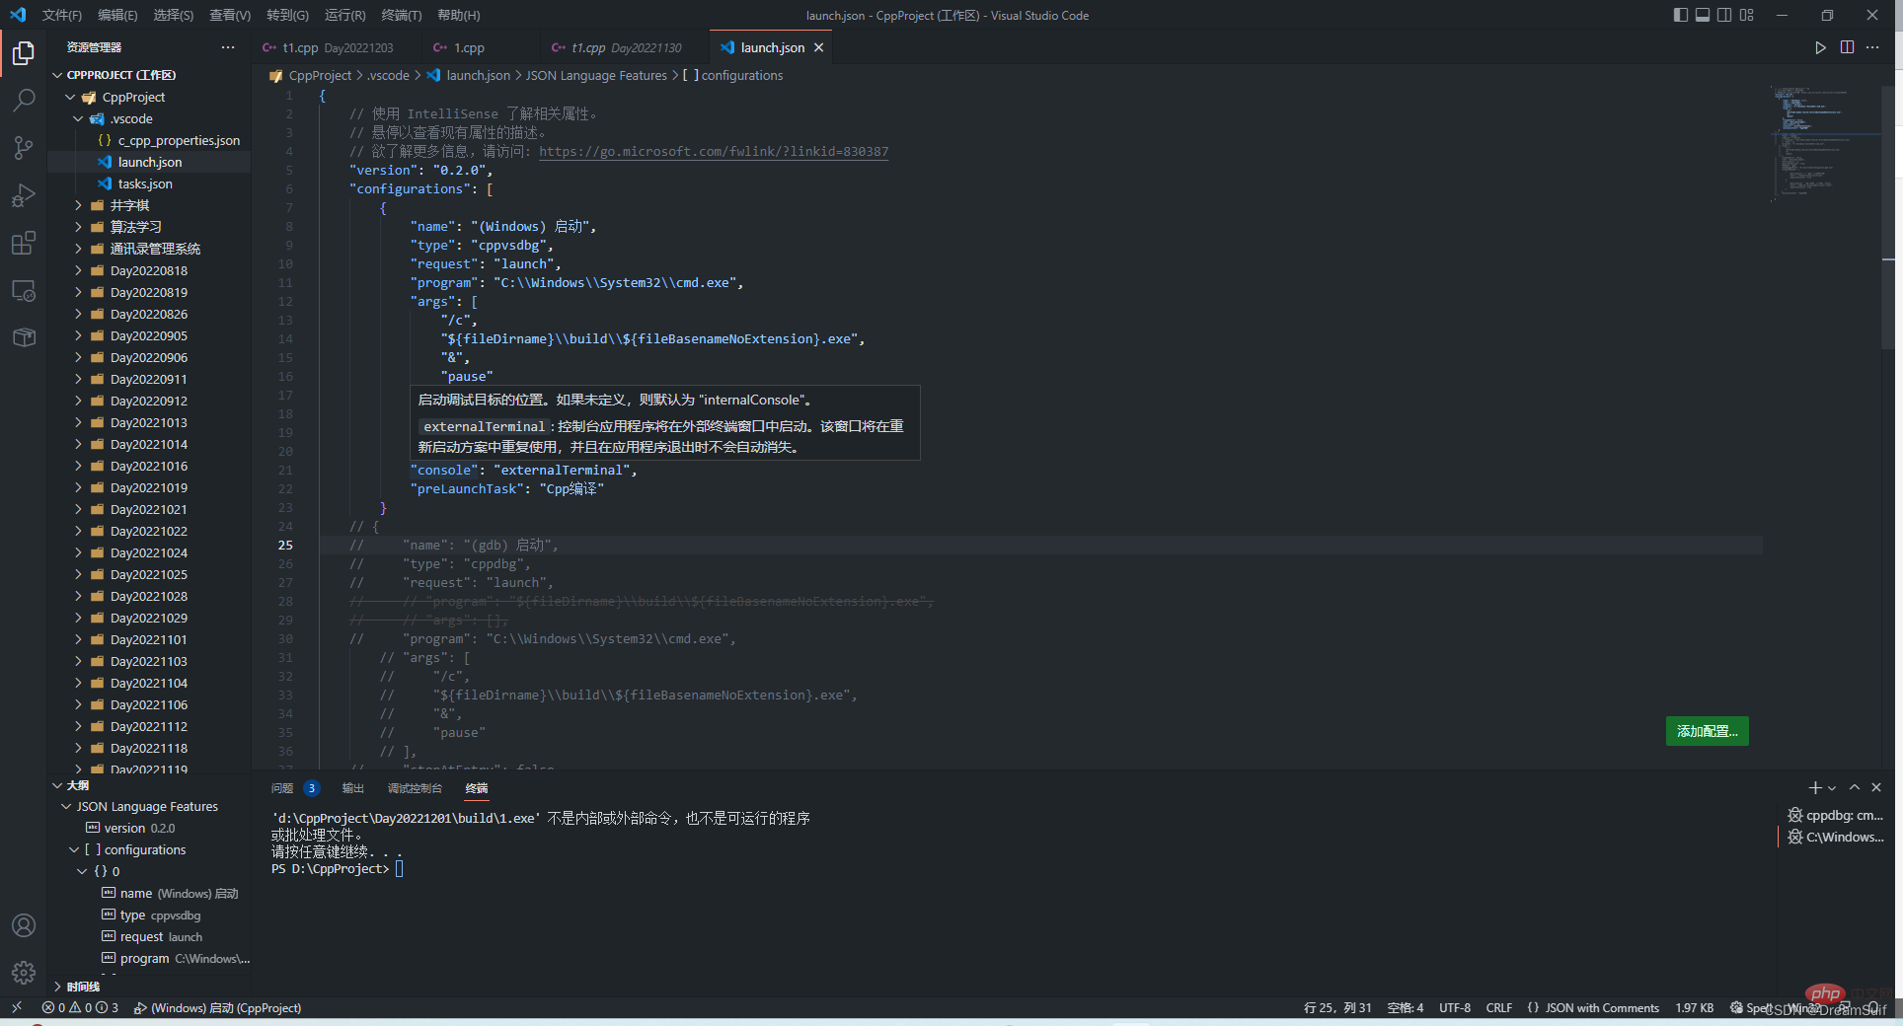Select the C:\Windows terminal in terminal list
The width and height of the screenshot is (1903, 1026).
pyautogui.click(x=1836, y=837)
